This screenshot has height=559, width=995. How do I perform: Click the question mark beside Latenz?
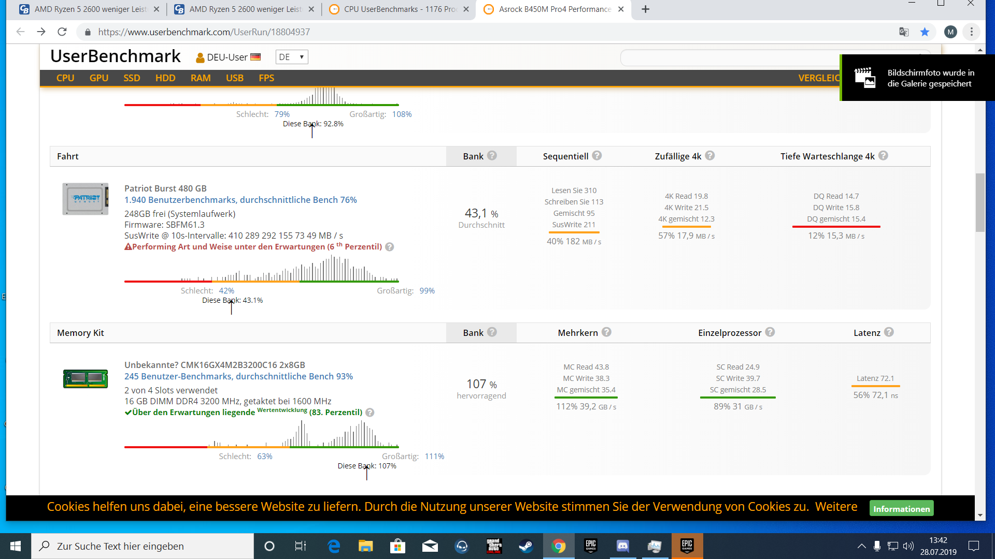889,332
